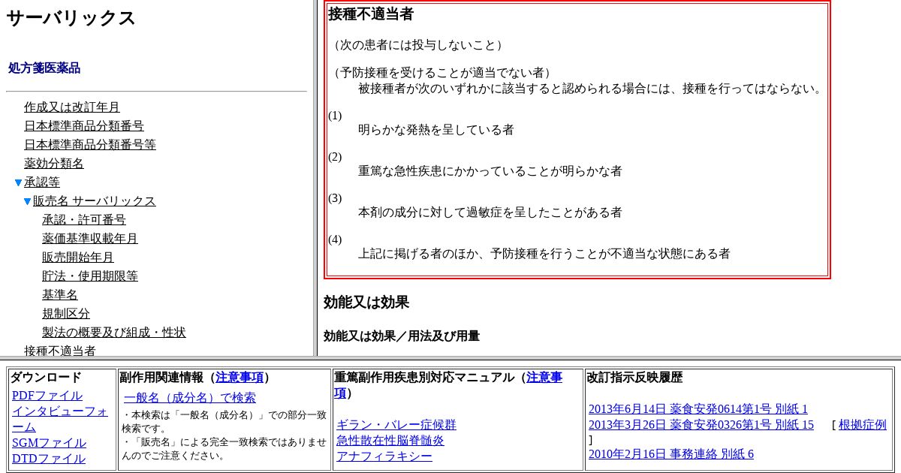Viewport: 901px width, 473px height.
Task: Search by 一般名（成分名）で検索 link
Action: pyautogui.click(x=190, y=398)
